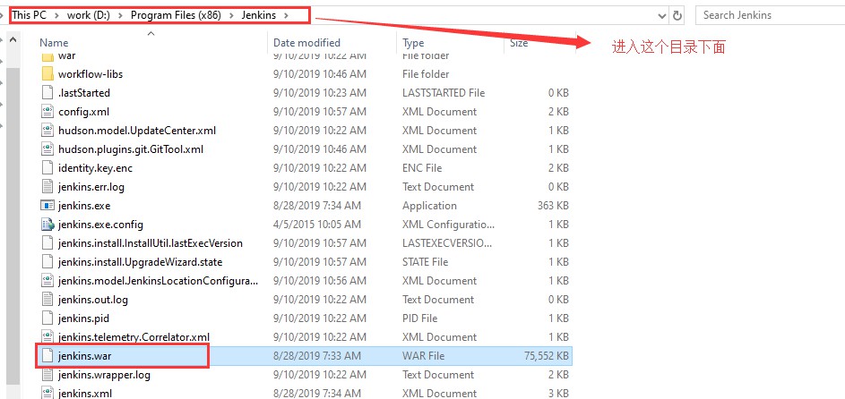Click the config.xml file icon
The height and width of the screenshot is (399, 845).
[x=48, y=112]
